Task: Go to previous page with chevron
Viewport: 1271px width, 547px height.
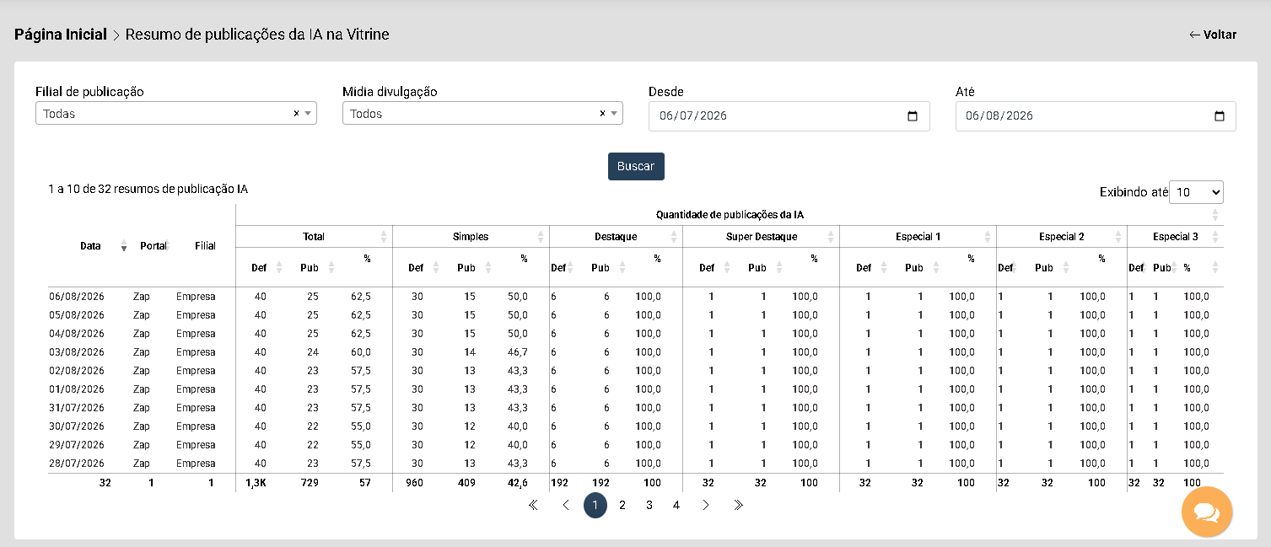Action: (565, 505)
